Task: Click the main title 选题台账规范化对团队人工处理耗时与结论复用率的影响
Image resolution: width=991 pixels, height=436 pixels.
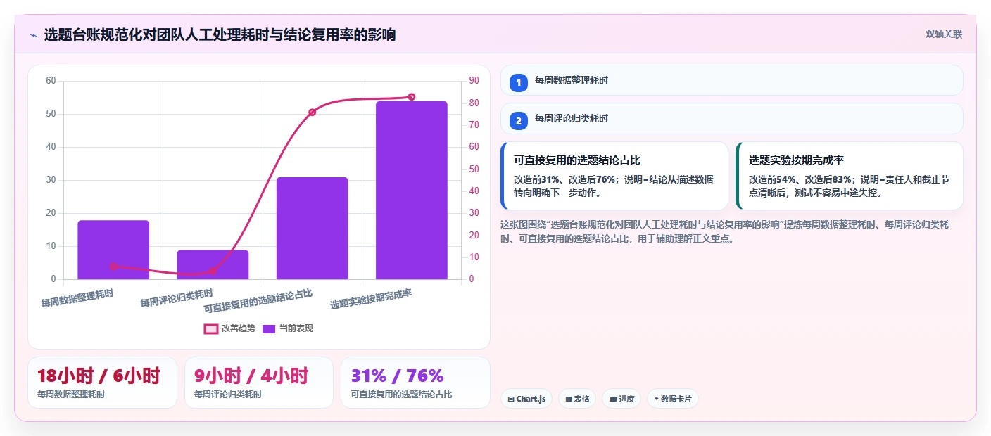Action: [220, 34]
